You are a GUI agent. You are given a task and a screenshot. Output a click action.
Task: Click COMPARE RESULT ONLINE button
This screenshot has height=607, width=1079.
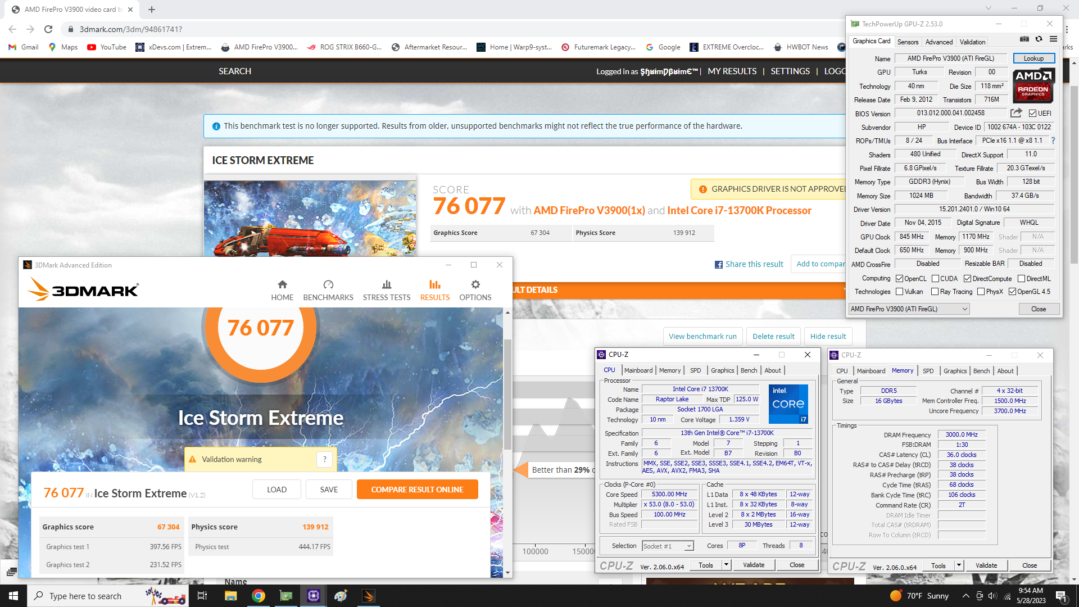point(417,490)
